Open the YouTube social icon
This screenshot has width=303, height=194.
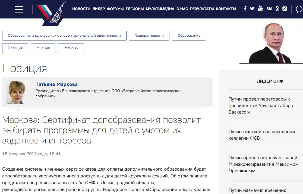(x=260, y=8)
